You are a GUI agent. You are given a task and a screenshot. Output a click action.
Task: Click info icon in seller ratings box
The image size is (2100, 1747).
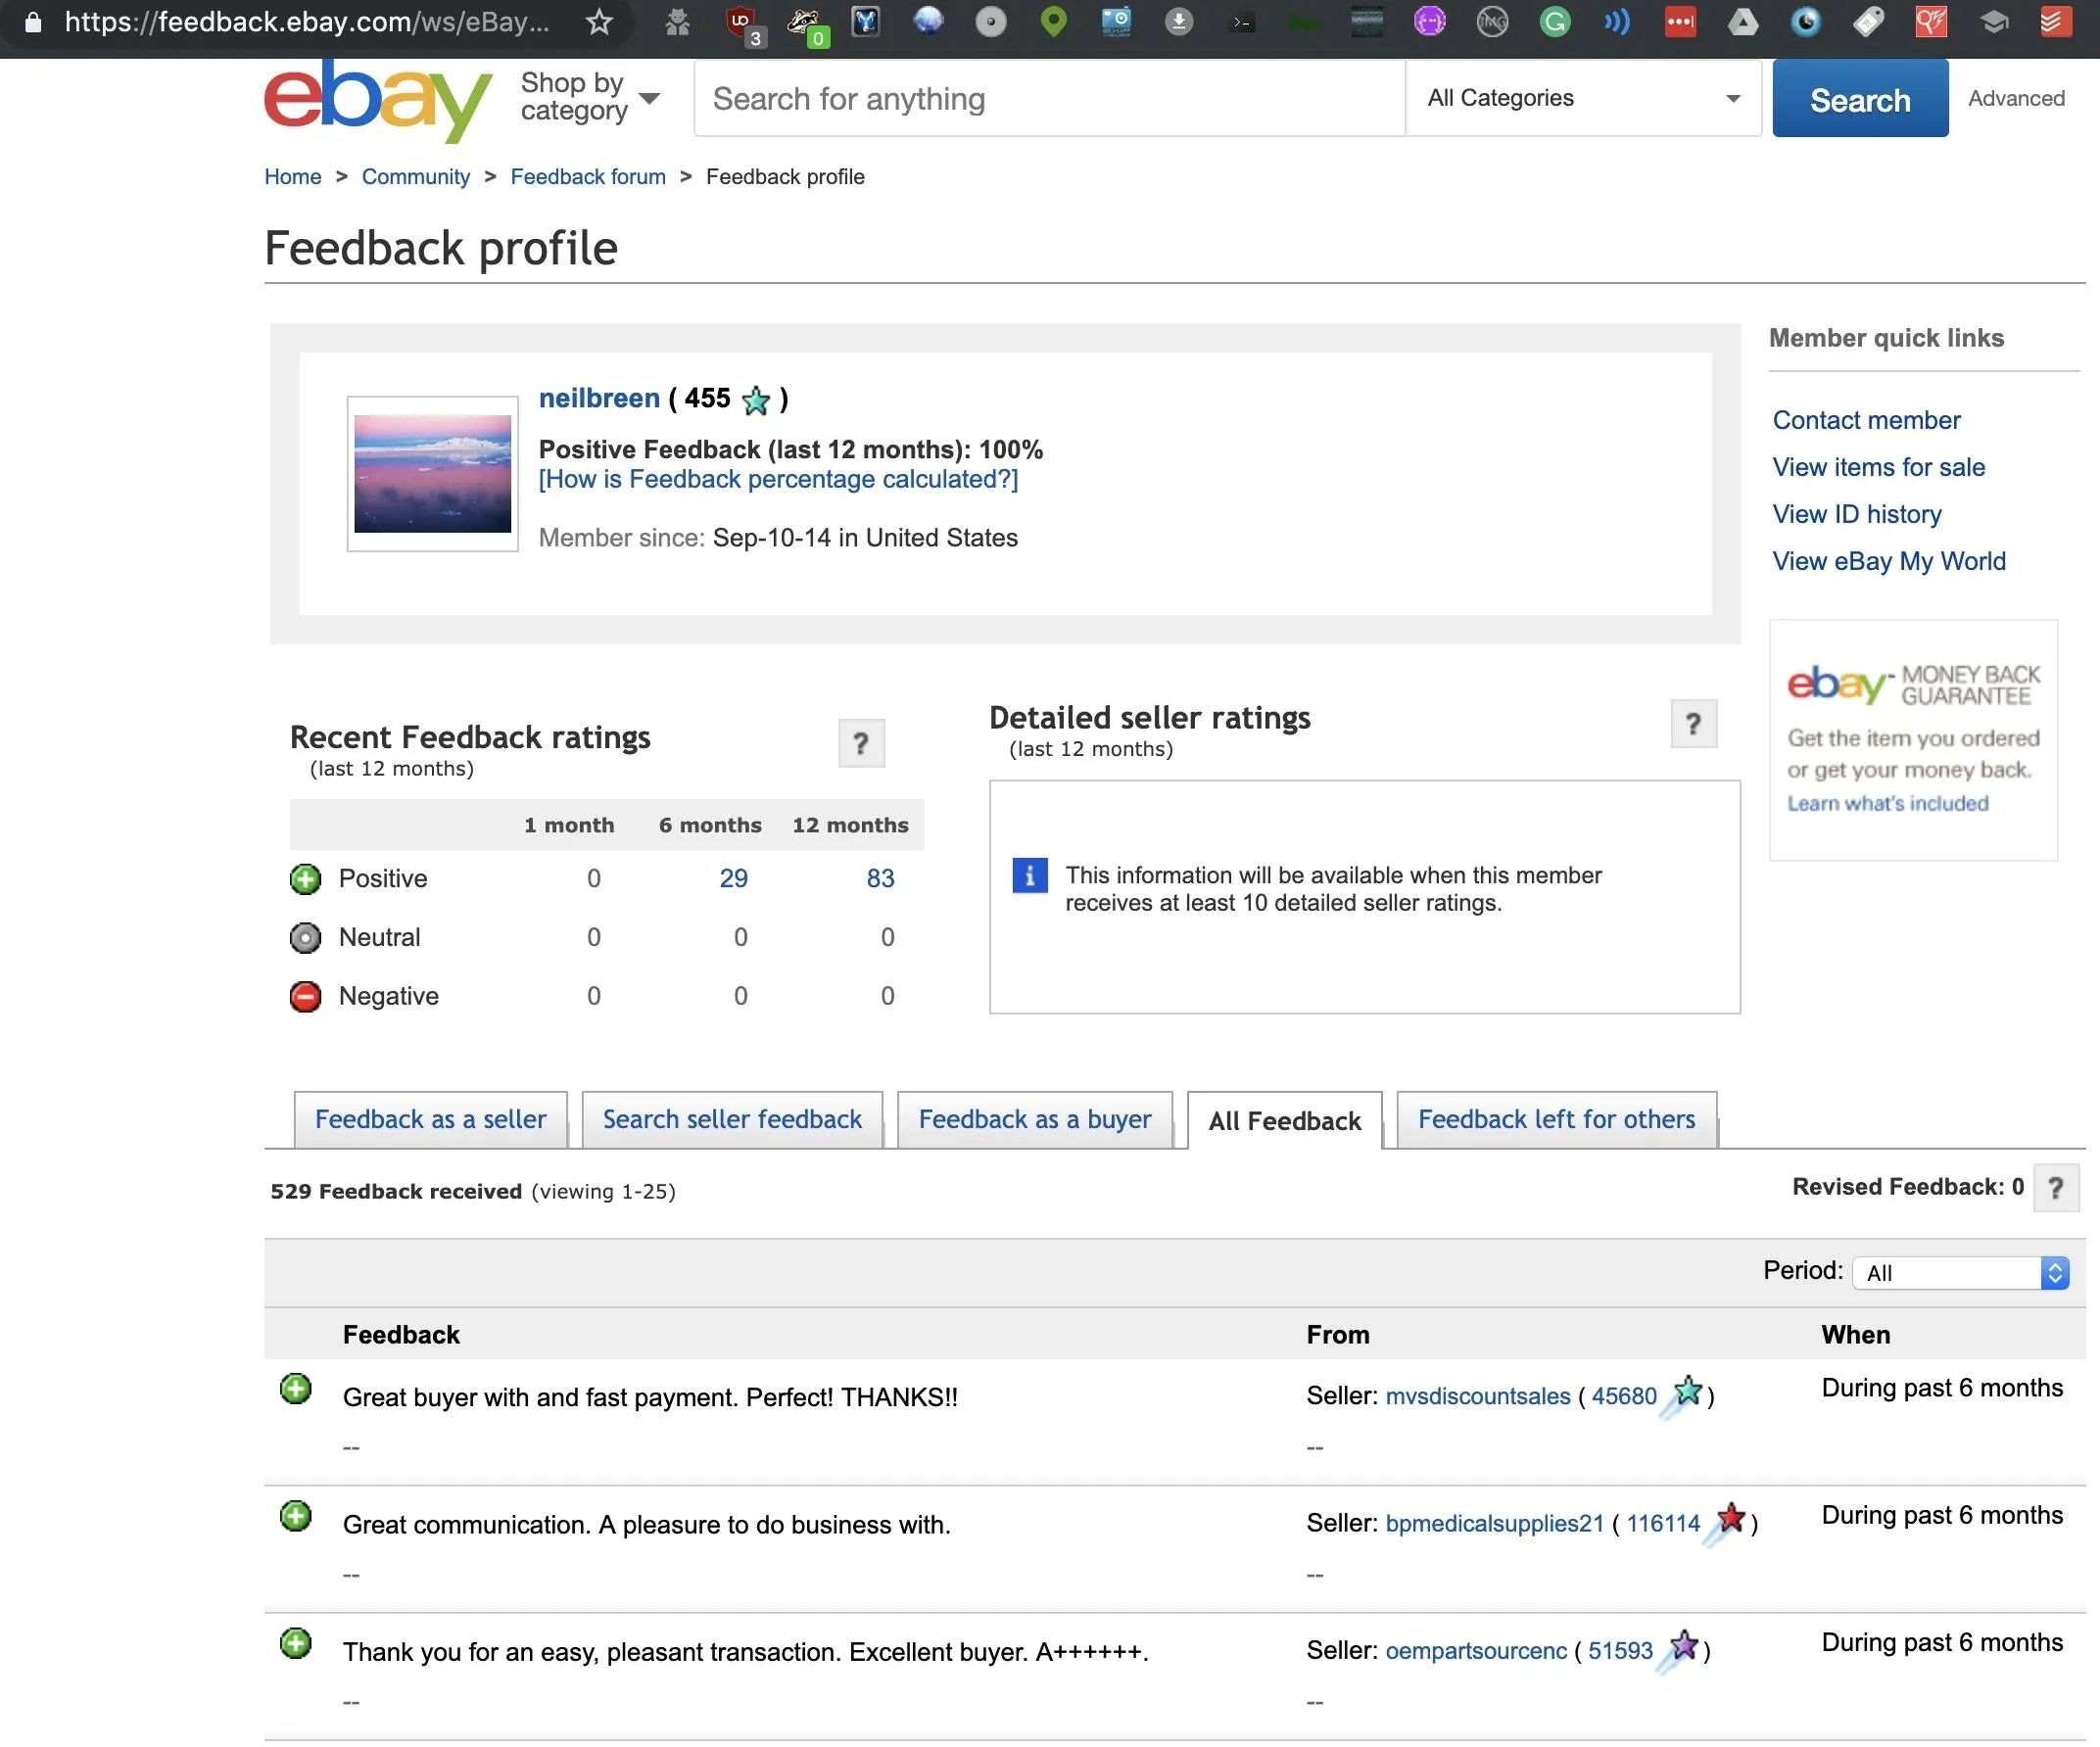(x=1029, y=875)
